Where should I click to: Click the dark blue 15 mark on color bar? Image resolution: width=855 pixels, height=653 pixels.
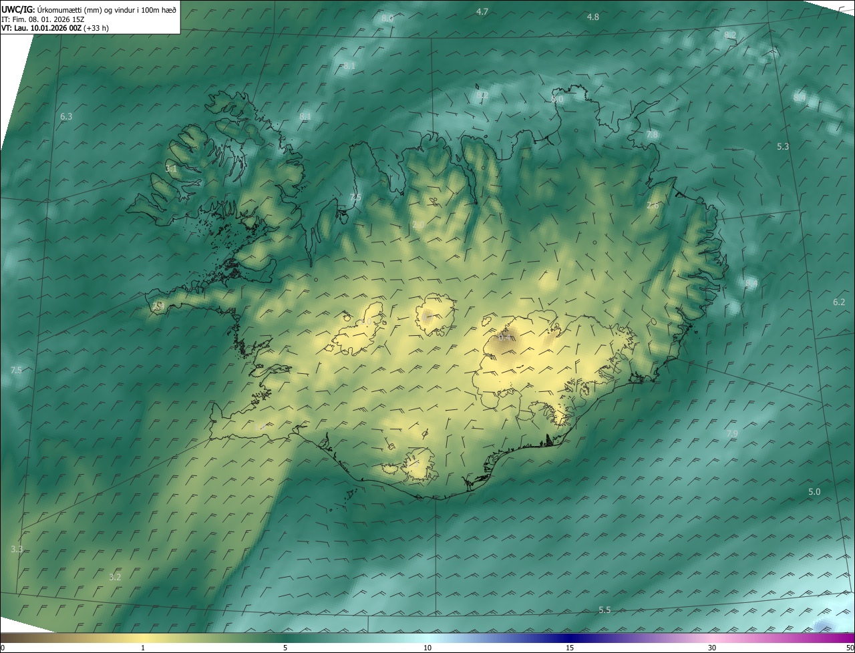pyautogui.click(x=570, y=640)
